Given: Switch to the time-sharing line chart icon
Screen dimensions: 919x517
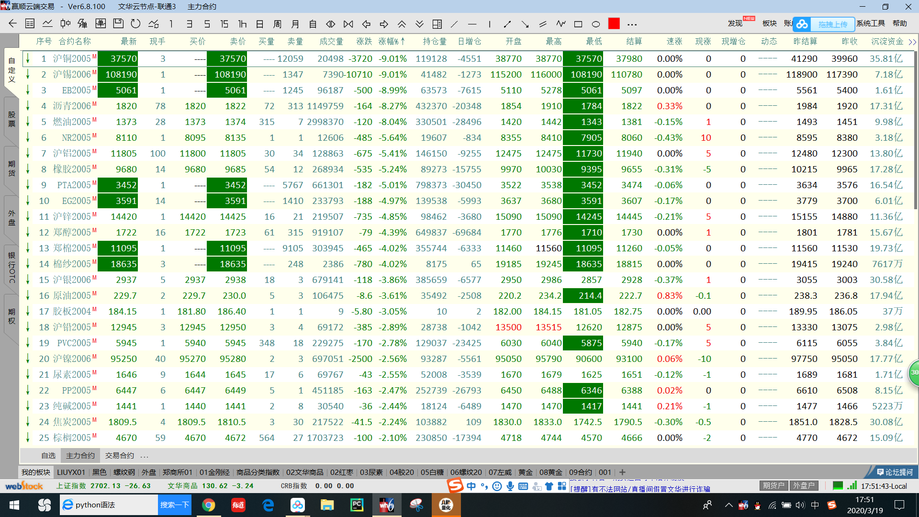Looking at the screenshot, I should (47, 23).
